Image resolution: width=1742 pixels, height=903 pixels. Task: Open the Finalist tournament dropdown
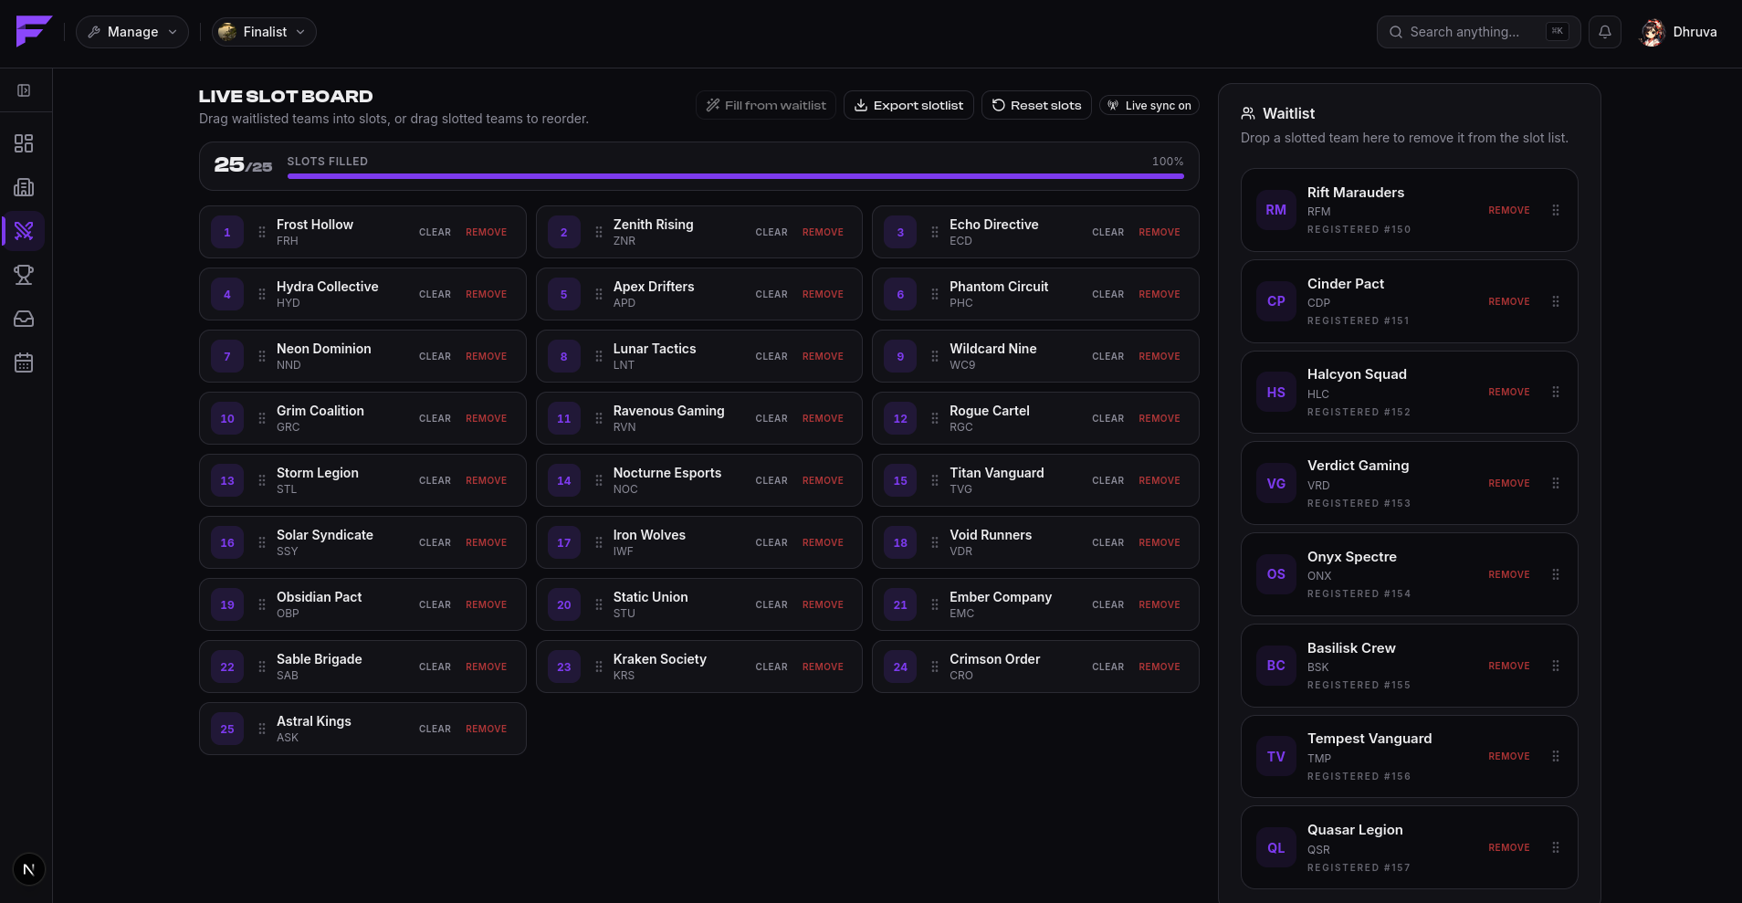[264, 32]
